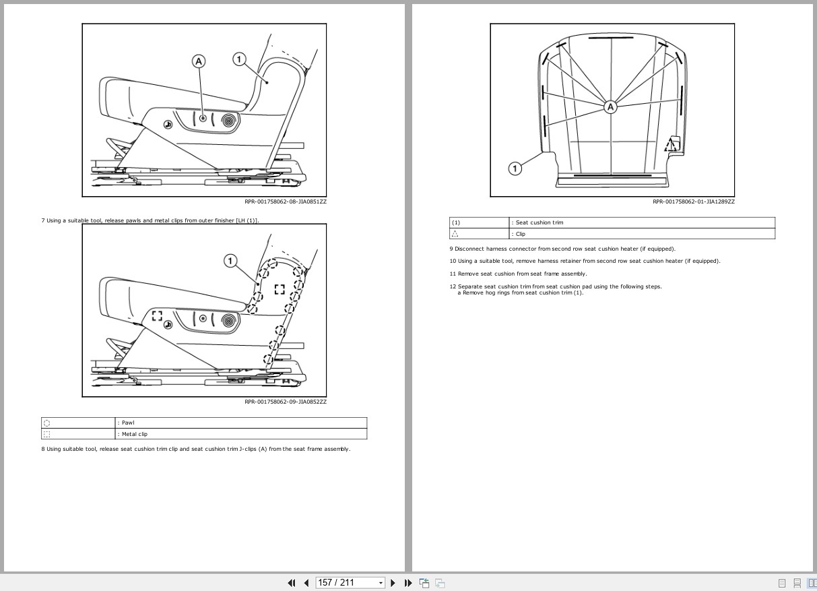Click figure reference RPR-001758062-09-JIA0852ZZ

pos(286,402)
